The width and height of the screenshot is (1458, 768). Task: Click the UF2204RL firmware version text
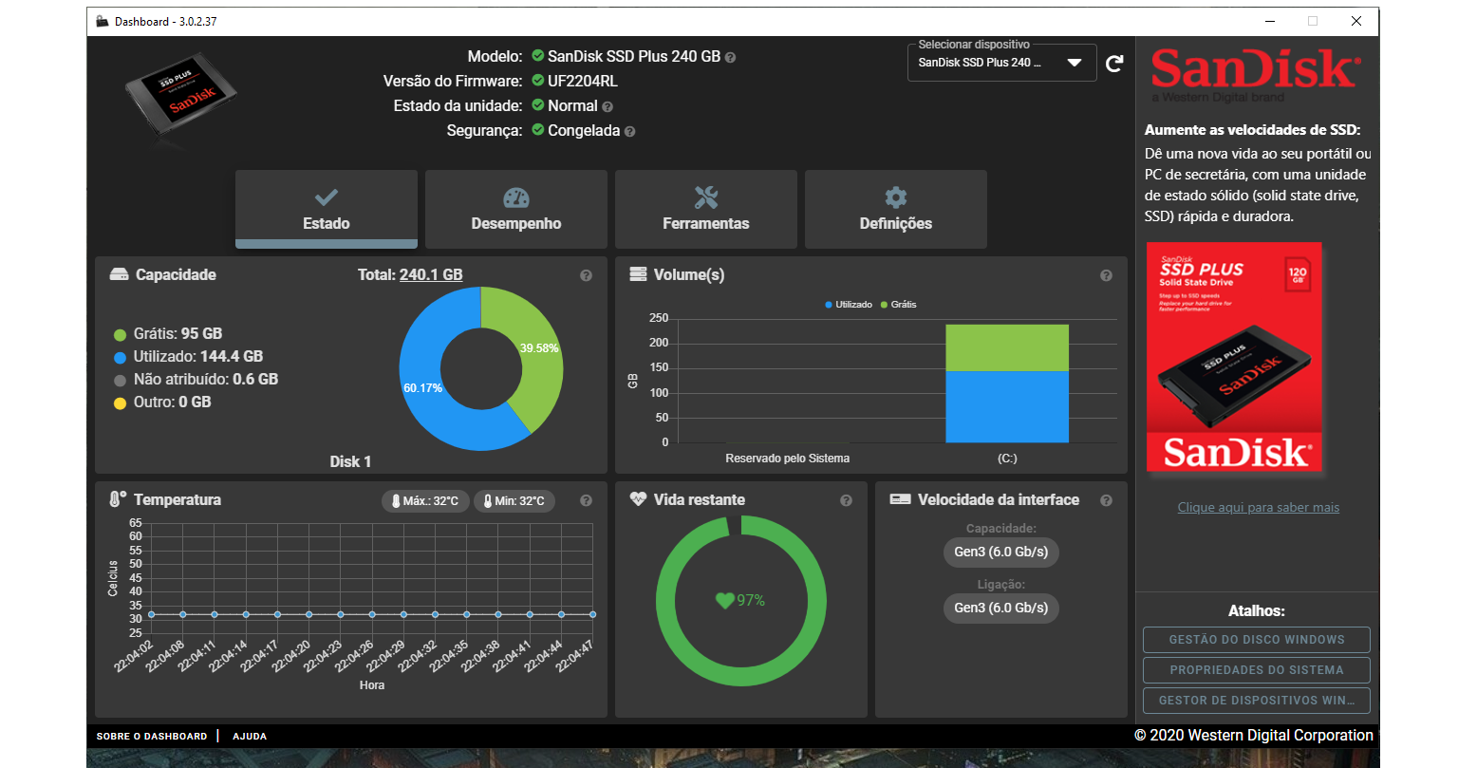tap(583, 82)
